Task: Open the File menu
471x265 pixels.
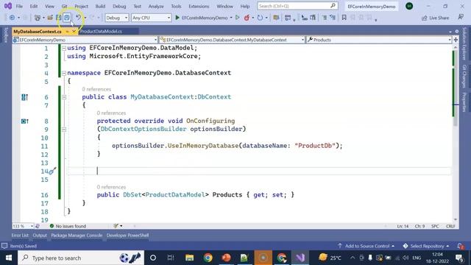Action: 19,6
